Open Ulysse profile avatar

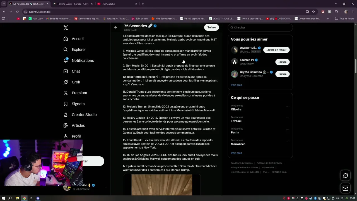pyautogui.click(x=235, y=50)
